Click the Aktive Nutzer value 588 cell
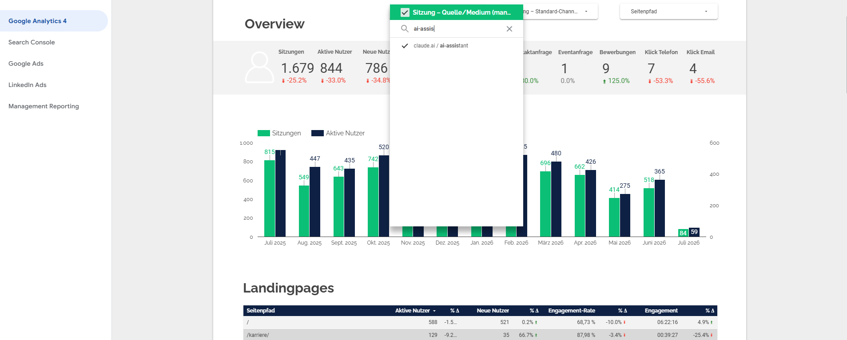 point(433,322)
